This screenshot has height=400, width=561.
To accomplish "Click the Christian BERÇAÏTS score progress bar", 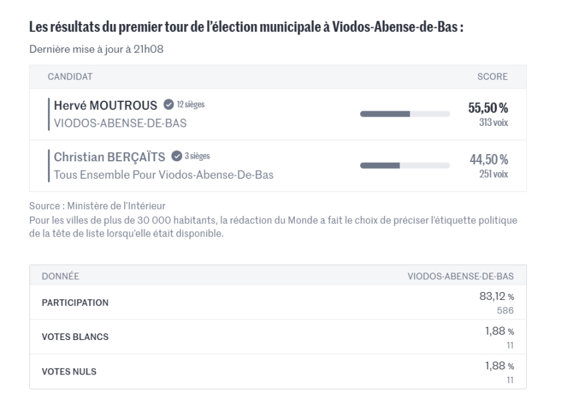I will (405, 166).
